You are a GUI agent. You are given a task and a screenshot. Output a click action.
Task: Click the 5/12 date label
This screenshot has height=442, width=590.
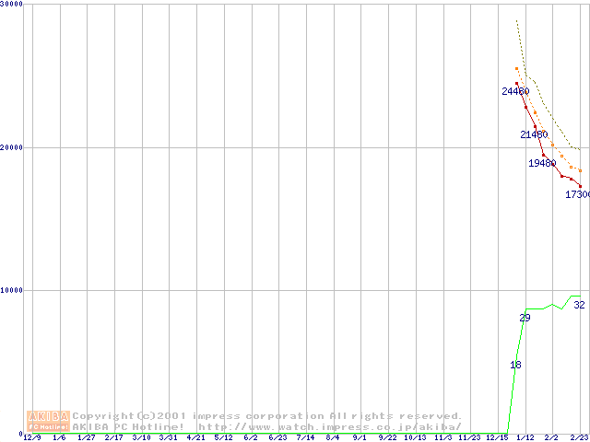tap(223, 438)
